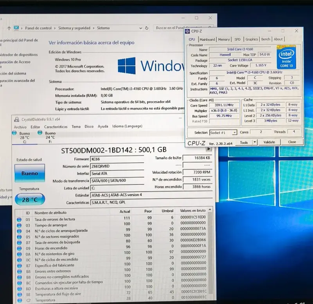Click the Validate button in CPU-Z

269,142
